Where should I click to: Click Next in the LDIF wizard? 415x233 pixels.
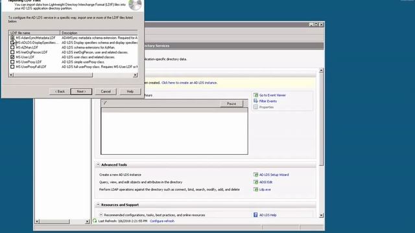point(81,91)
